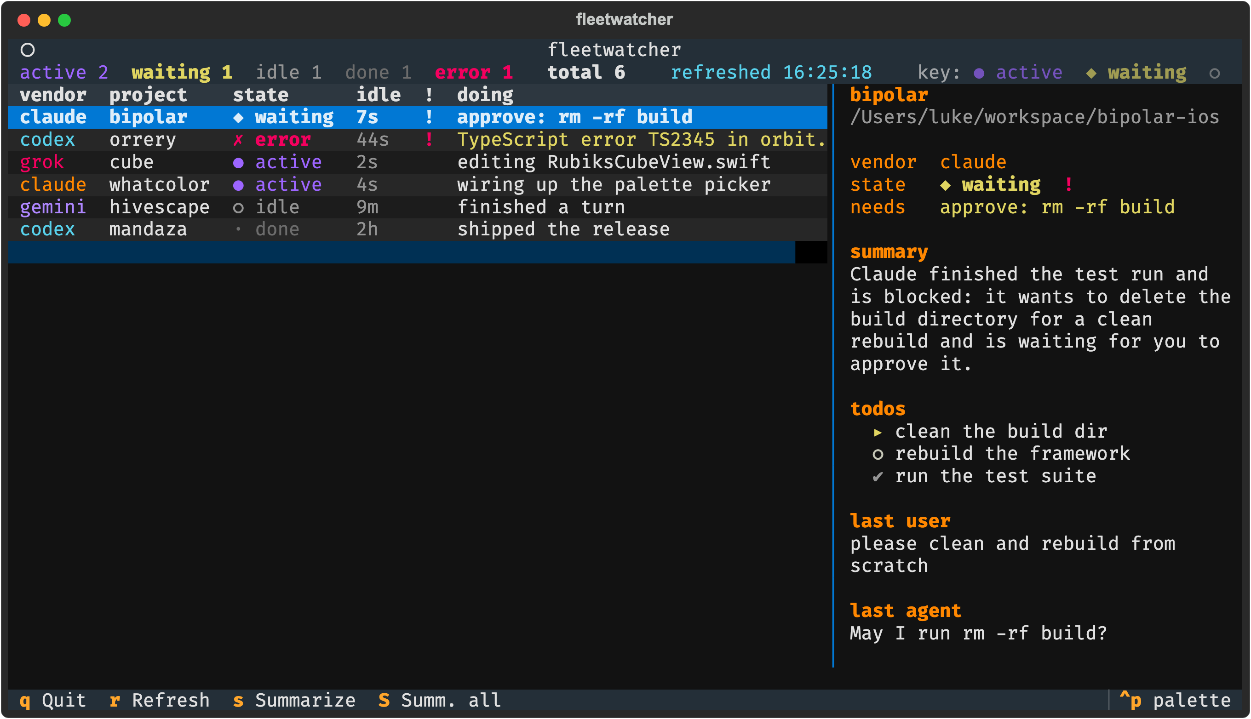Click the todos heading
The image size is (1251, 719).
[x=878, y=409]
